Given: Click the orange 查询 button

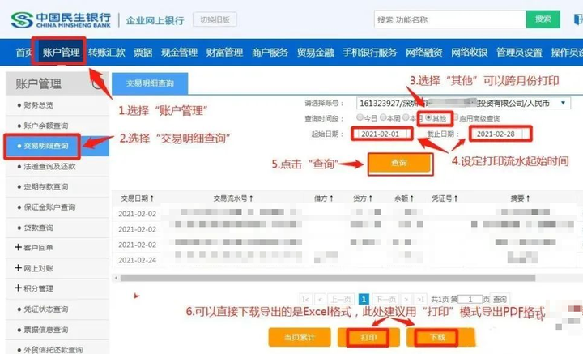Looking at the screenshot, I should tap(399, 163).
